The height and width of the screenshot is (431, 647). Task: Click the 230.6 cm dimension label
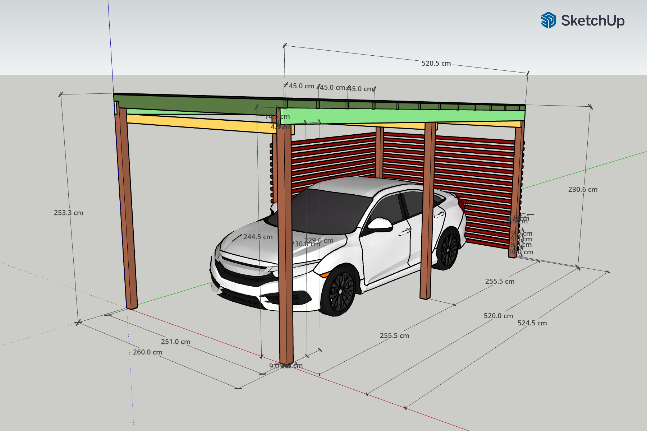(x=583, y=190)
